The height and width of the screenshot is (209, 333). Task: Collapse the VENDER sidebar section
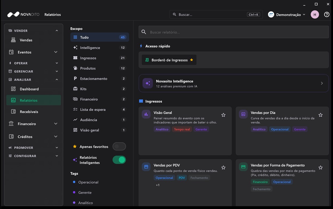click(34, 31)
